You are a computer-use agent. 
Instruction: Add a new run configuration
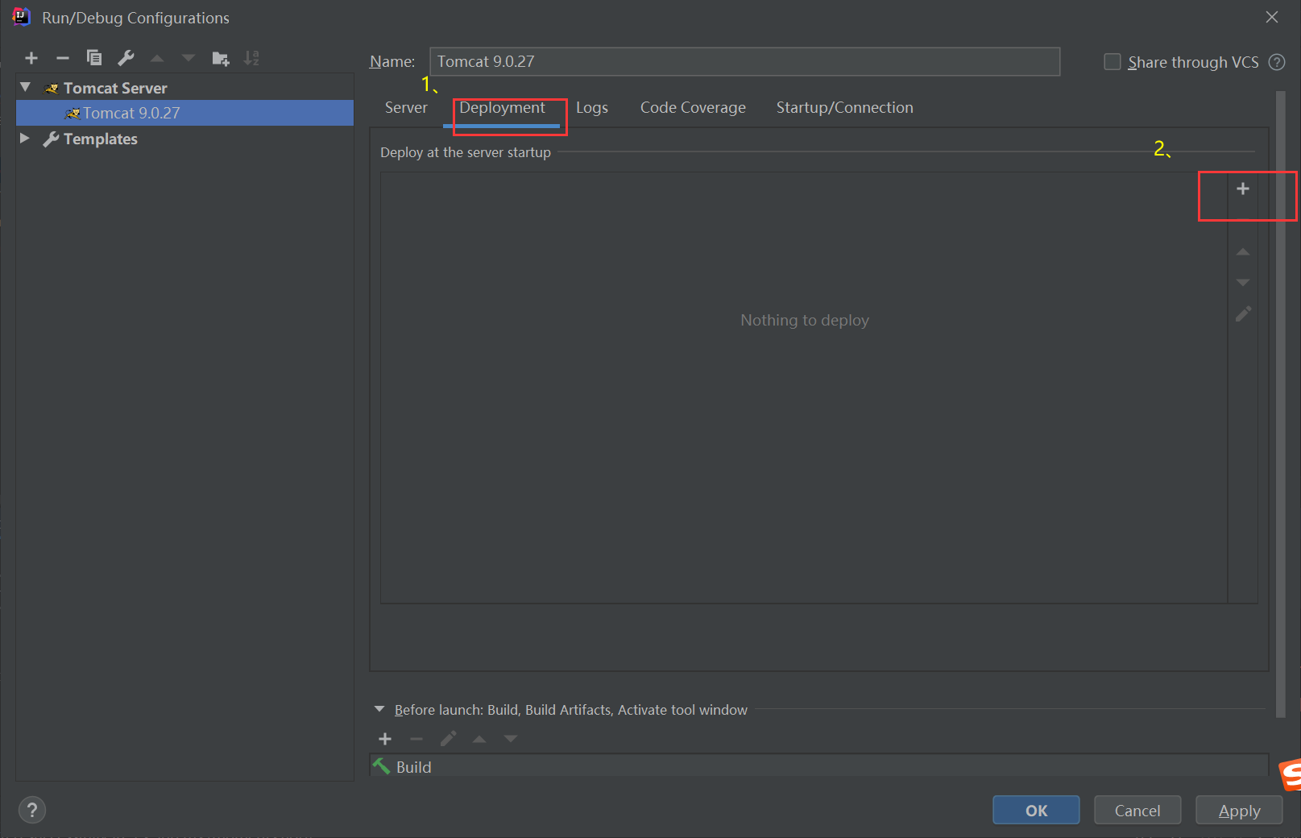(31, 58)
